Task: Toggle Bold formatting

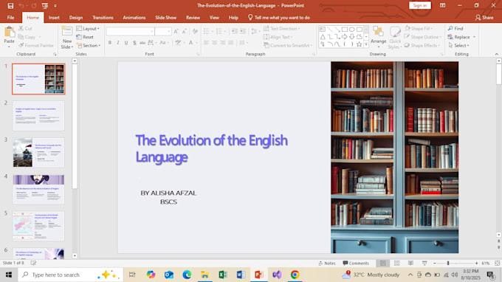Action: pyautogui.click(x=110, y=43)
